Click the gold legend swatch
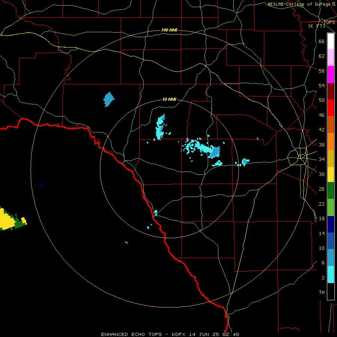Image resolution: width=337 pixels, height=337 pixels. click(x=331, y=159)
